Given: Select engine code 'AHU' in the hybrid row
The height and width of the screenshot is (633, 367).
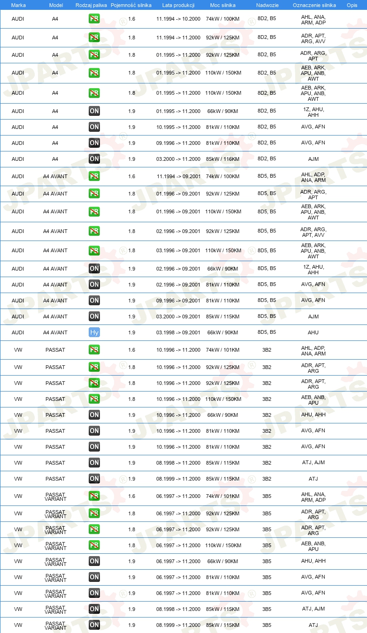Looking at the screenshot, I should coord(313,332).
